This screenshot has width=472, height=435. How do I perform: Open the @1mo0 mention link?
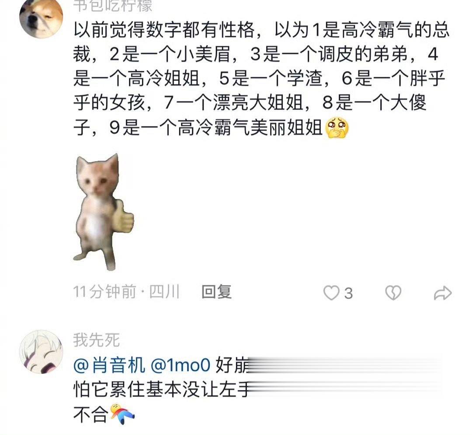(180, 365)
